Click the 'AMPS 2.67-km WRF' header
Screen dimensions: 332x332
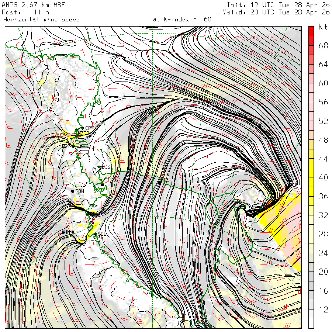tap(33, 5)
